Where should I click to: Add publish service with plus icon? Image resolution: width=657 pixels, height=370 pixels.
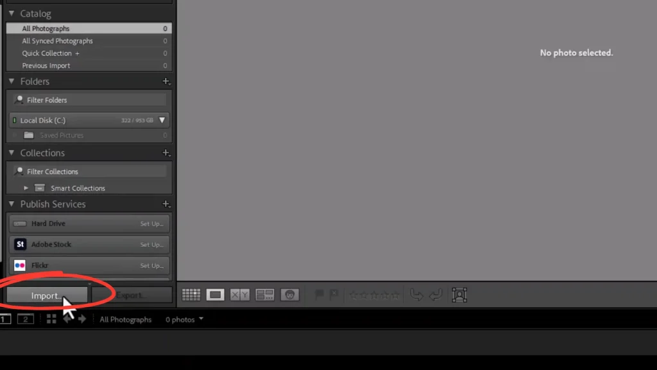(166, 204)
